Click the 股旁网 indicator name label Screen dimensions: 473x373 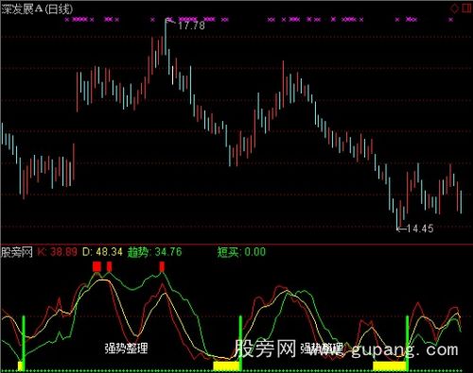click(x=17, y=252)
